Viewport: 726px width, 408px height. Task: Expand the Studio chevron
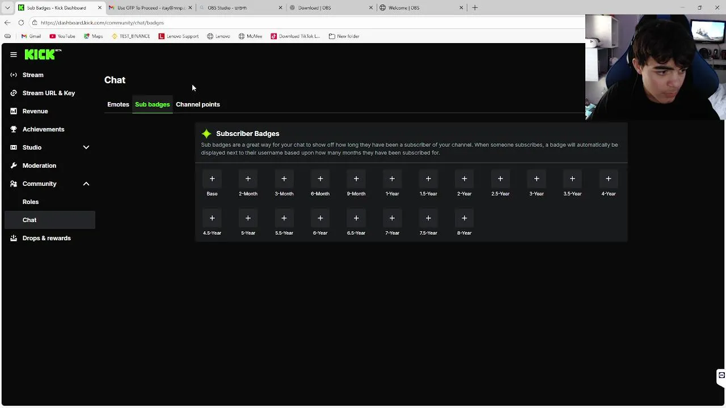(x=86, y=147)
